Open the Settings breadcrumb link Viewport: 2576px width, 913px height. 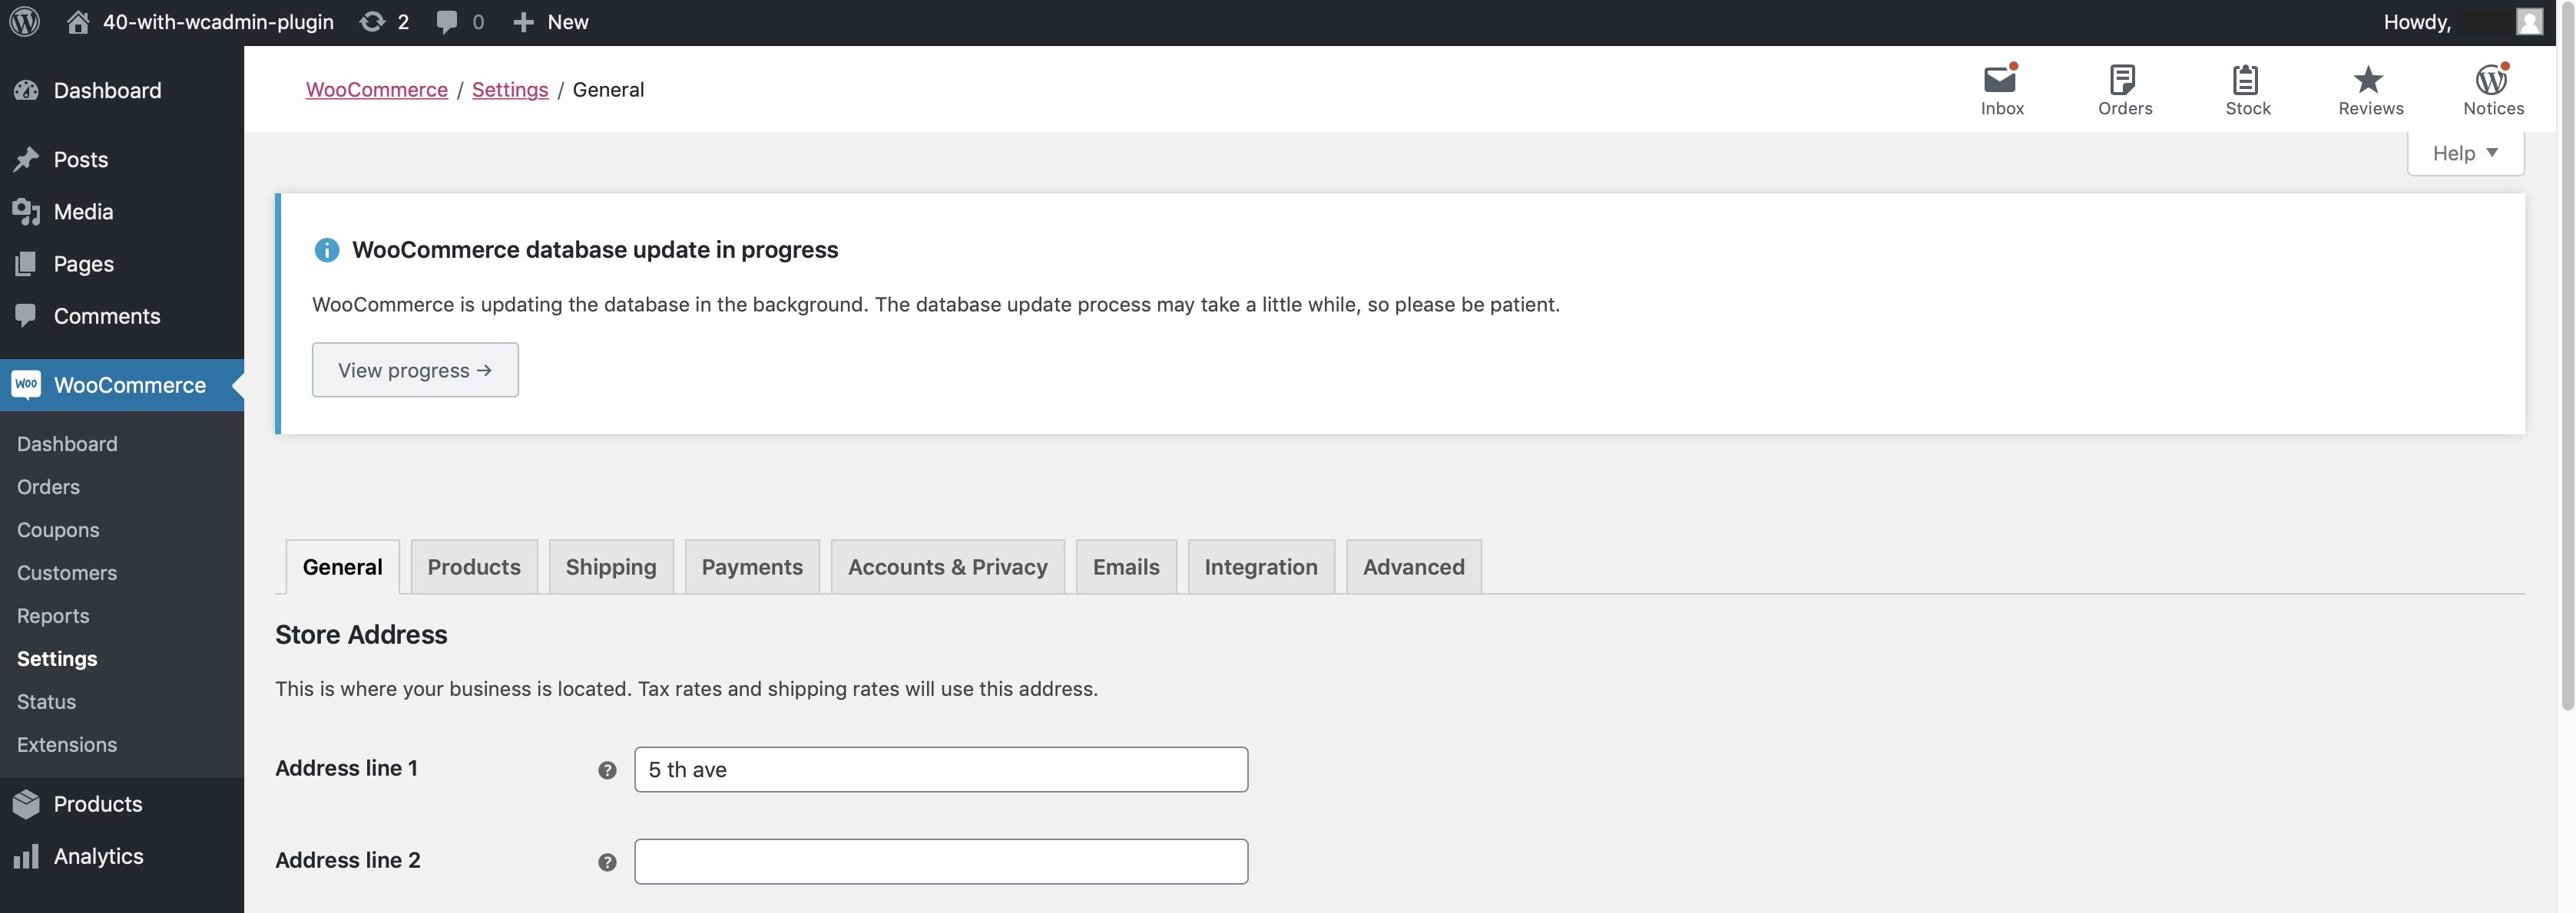(x=509, y=89)
